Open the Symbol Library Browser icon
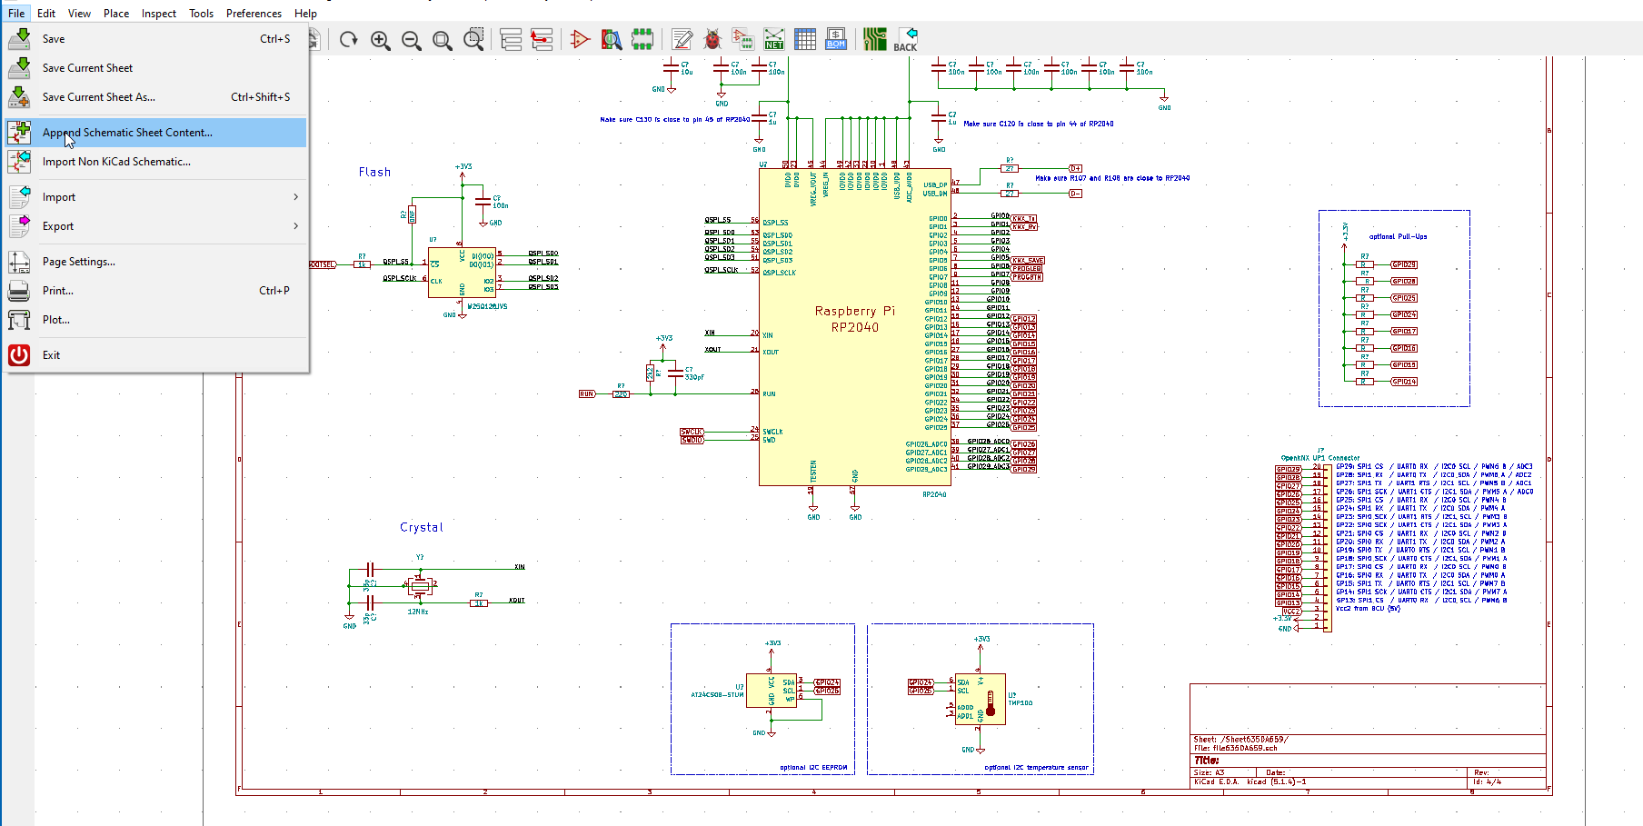Screen dimensions: 1643x826 [x=612, y=39]
